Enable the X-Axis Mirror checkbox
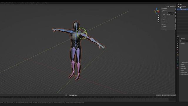 [x=162, y=21]
